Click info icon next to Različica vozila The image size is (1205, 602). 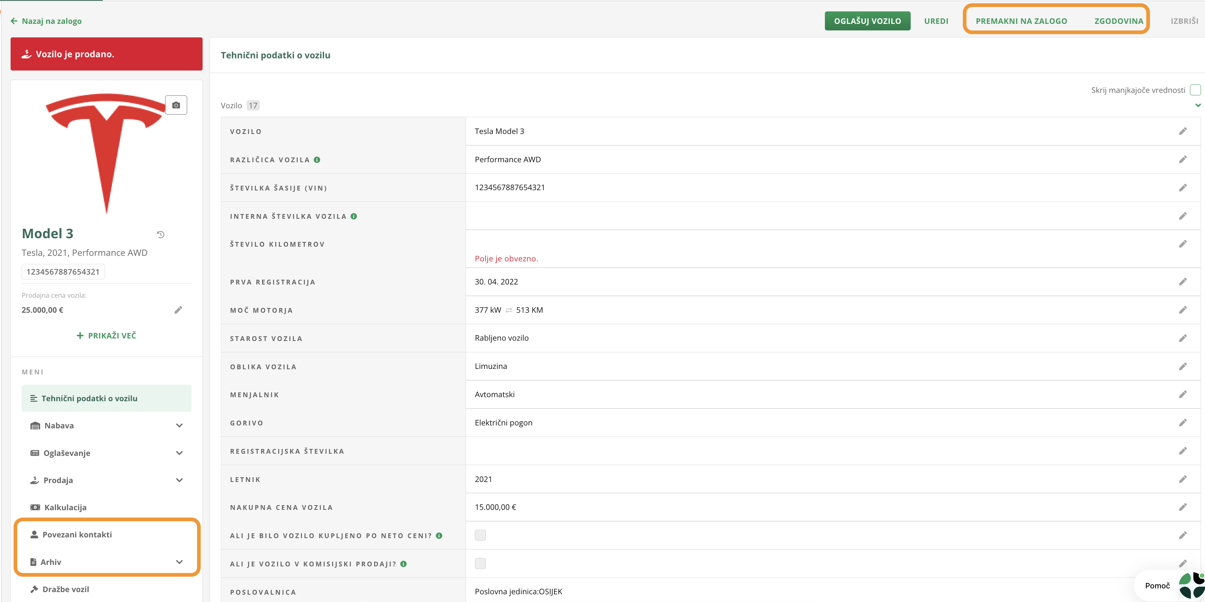click(317, 160)
